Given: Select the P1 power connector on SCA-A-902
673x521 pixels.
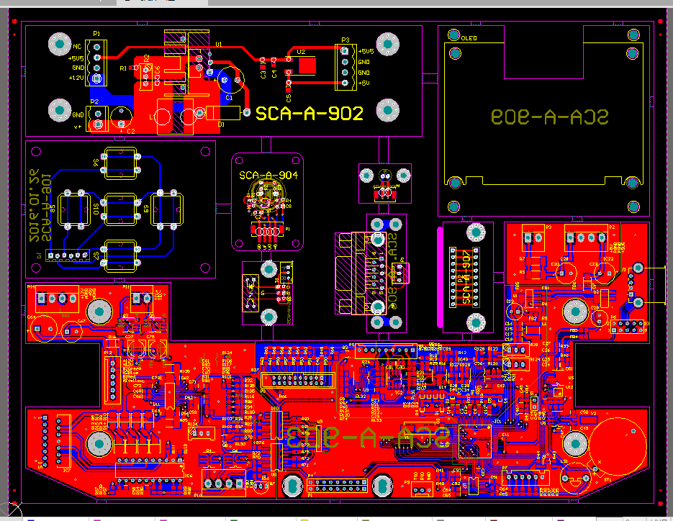Looking at the screenshot, I should click(98, 60).
